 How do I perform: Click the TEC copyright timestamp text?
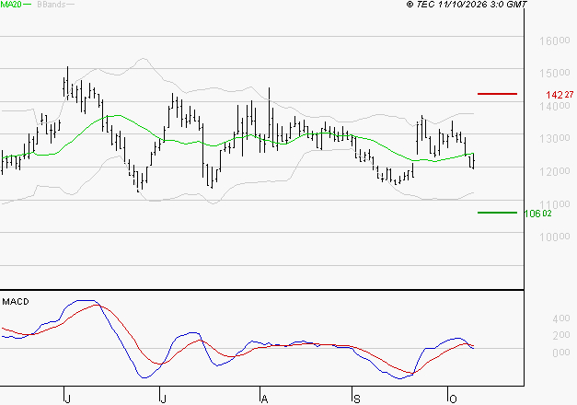click(467, 5)
